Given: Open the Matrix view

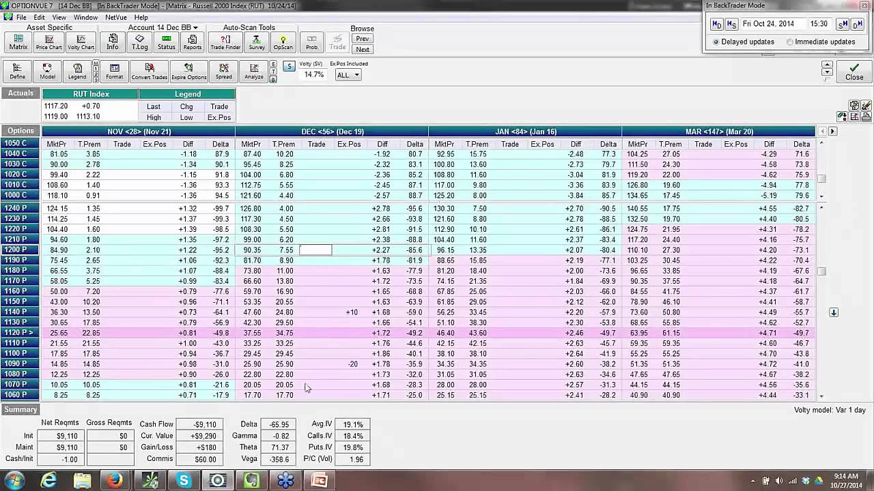Looking at the screenshot, I should point(18,42).
